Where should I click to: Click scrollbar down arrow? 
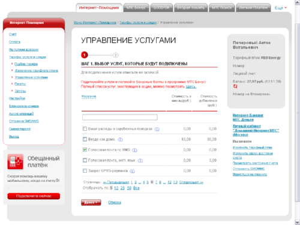(x=297, y=222)
